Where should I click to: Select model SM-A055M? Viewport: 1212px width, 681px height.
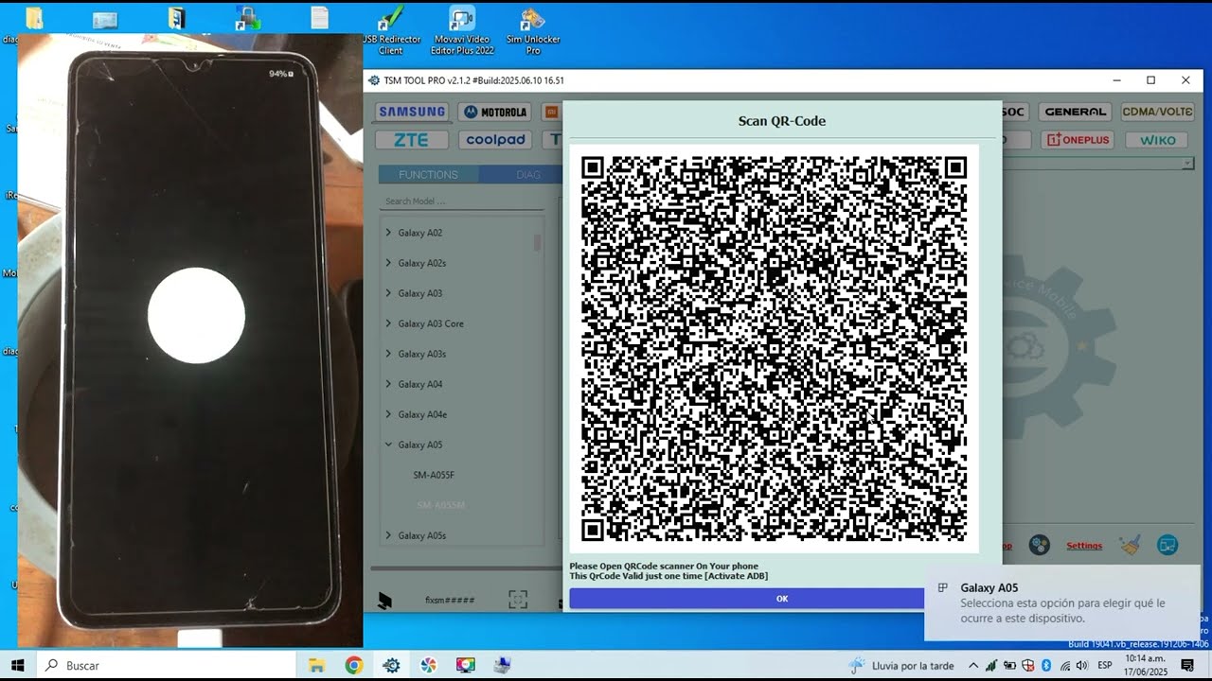click(x=440, y=505)
